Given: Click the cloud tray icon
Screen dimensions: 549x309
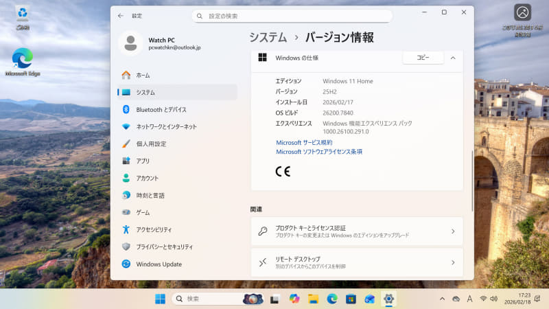Looking at the screenshot, I should point(456,299).
